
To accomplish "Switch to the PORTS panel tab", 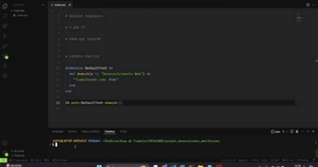I will tap(123, 132).
